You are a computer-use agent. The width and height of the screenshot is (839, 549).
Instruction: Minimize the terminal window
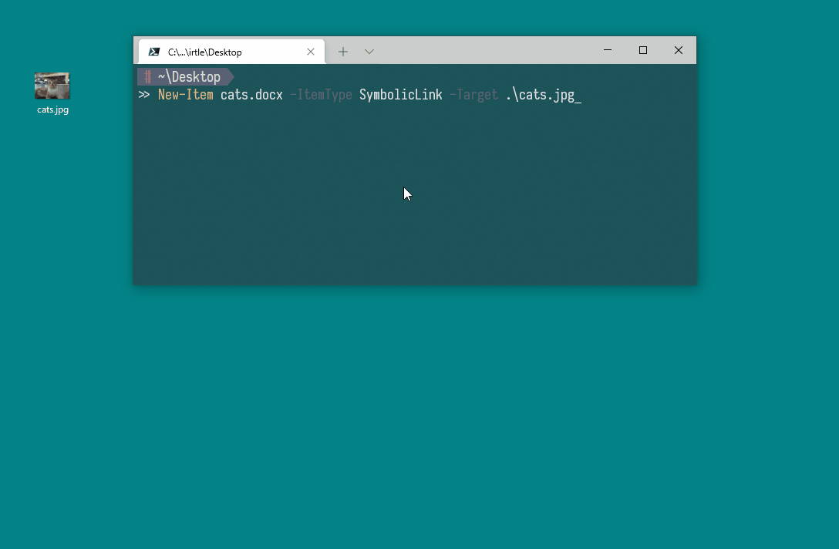[x=608, y=50]
